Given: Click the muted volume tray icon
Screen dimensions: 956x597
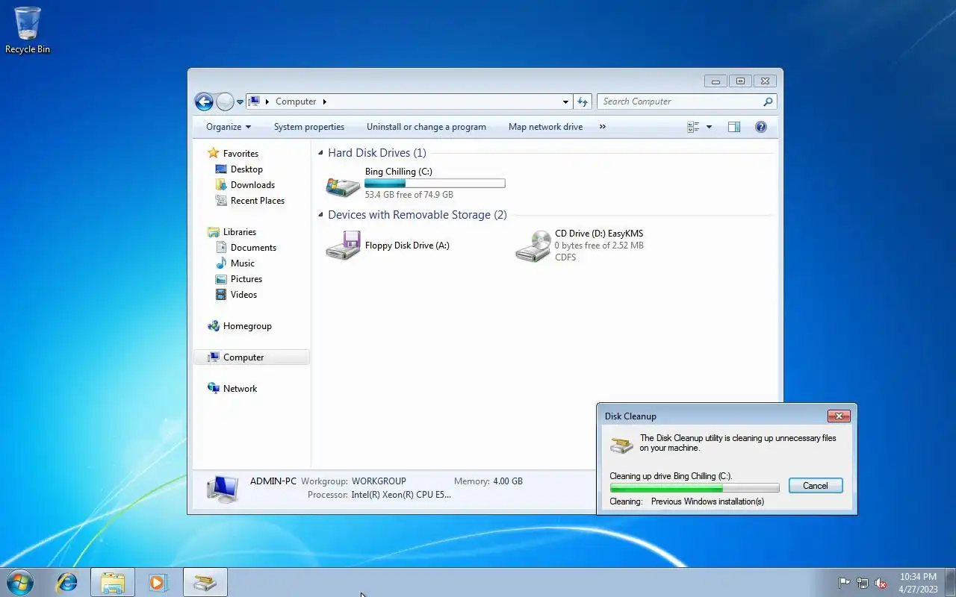Looking at the screenshot, I should click(x=881, y=583).
